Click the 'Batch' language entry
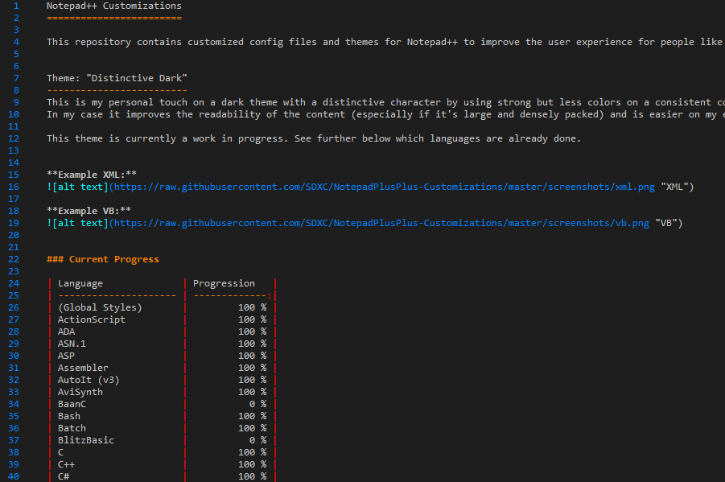This screenshot has width=725, height=482. pos(72,428)
